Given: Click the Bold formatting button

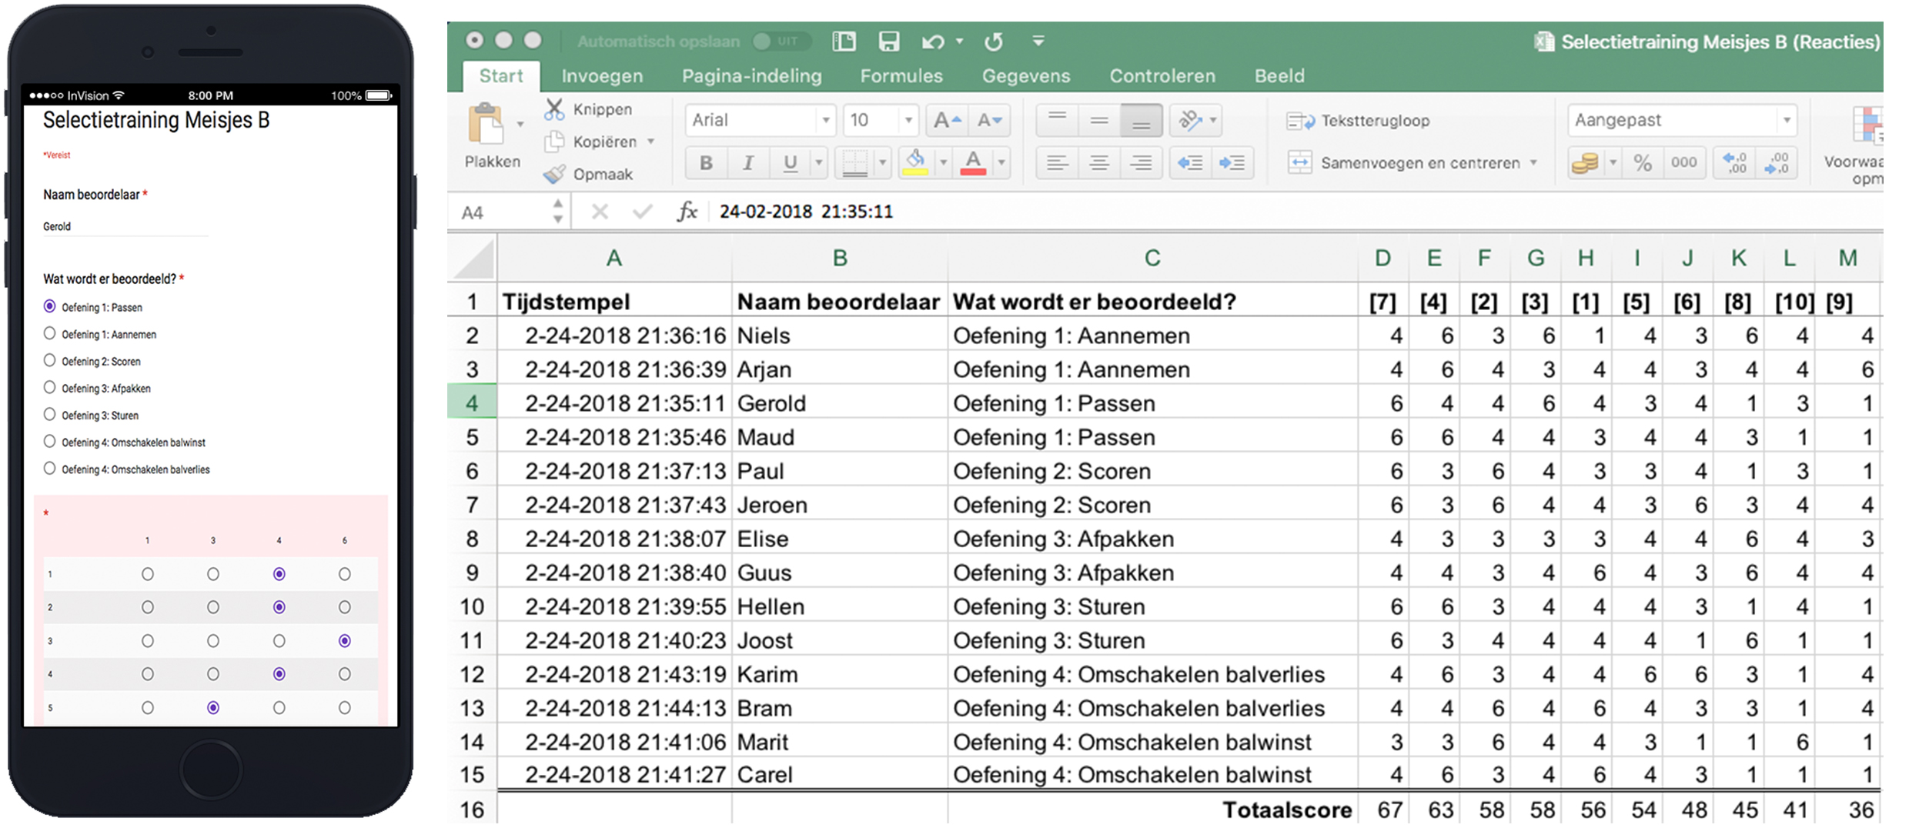Looking at the screenshot, I should tap(705, 162).
